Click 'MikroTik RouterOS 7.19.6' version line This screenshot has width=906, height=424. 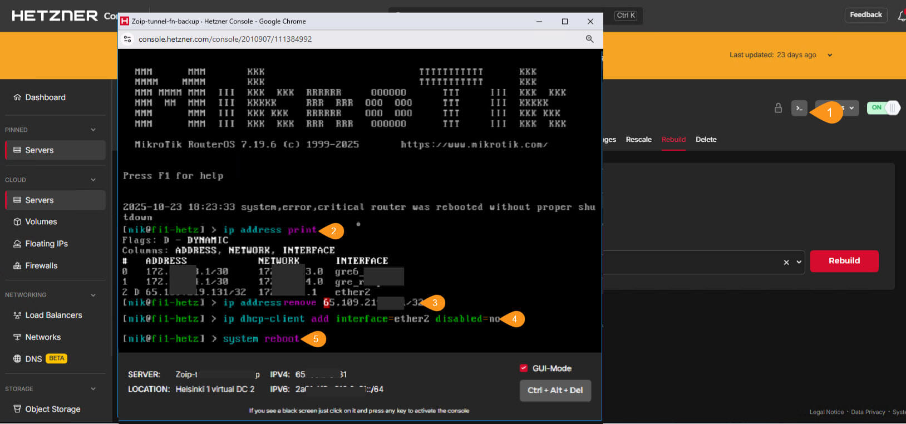[247, 145]
